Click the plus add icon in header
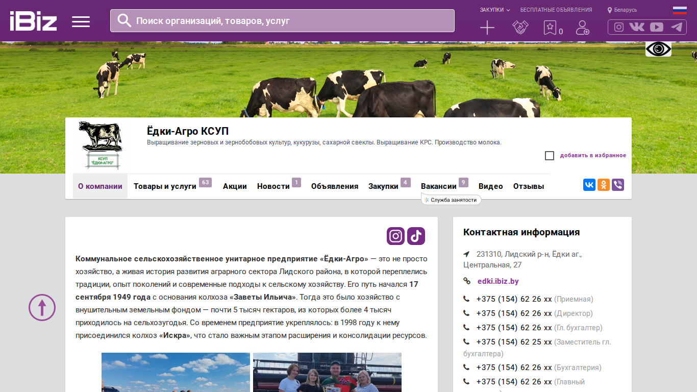 (x=487, y=28)
